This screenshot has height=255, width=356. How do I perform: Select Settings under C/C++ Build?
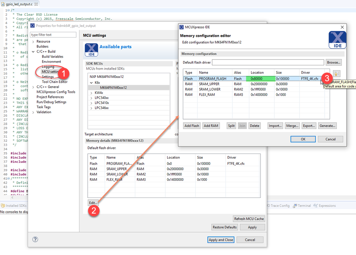(48, 77)
